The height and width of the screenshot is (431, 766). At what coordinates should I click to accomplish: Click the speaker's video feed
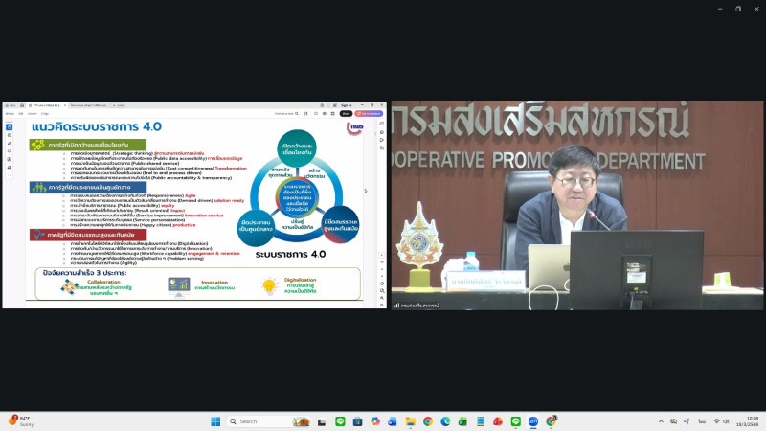tap(576, 205)
